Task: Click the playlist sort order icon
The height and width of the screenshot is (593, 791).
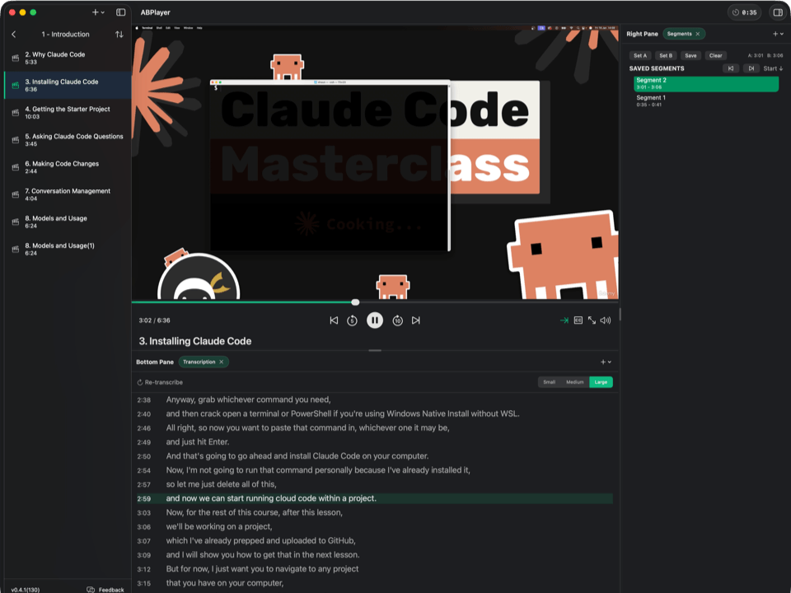Action: (x=119, y=35)
